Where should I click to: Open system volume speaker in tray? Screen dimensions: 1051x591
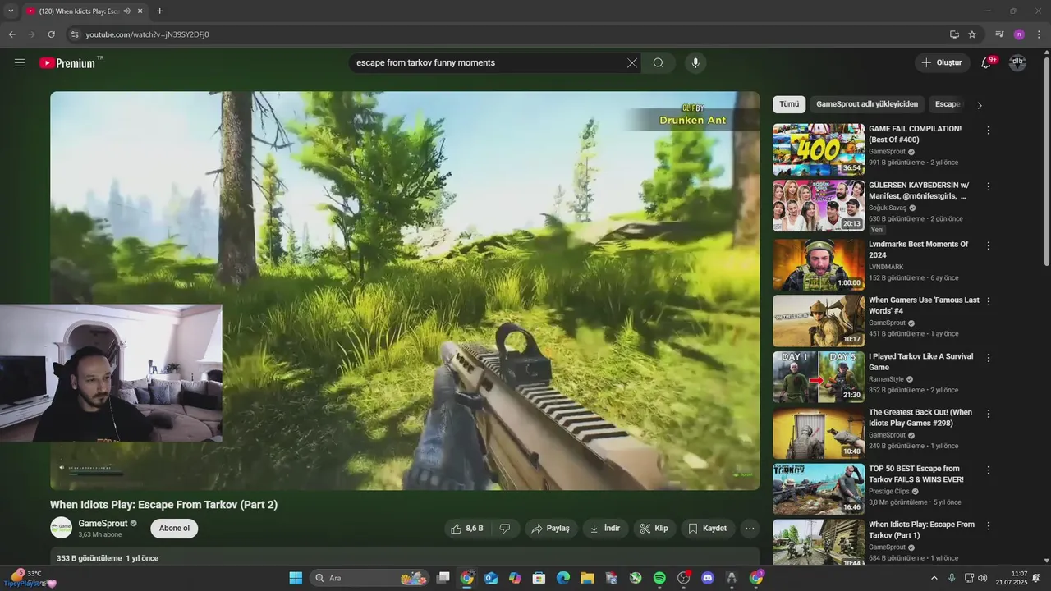[x=983, y=578]
